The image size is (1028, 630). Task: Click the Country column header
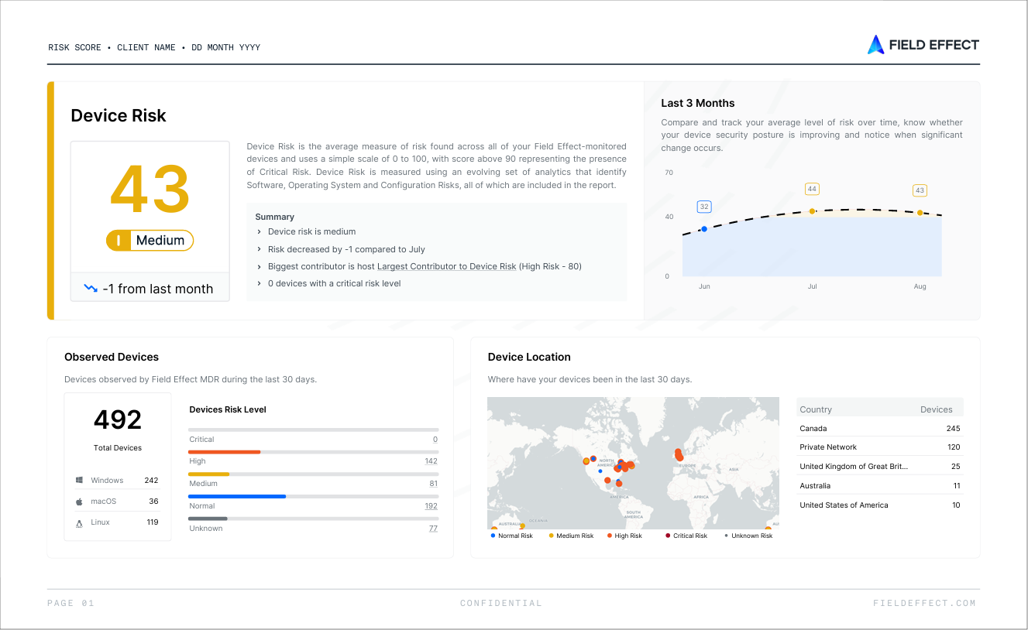pyautogui.click(x=816, y=409)
